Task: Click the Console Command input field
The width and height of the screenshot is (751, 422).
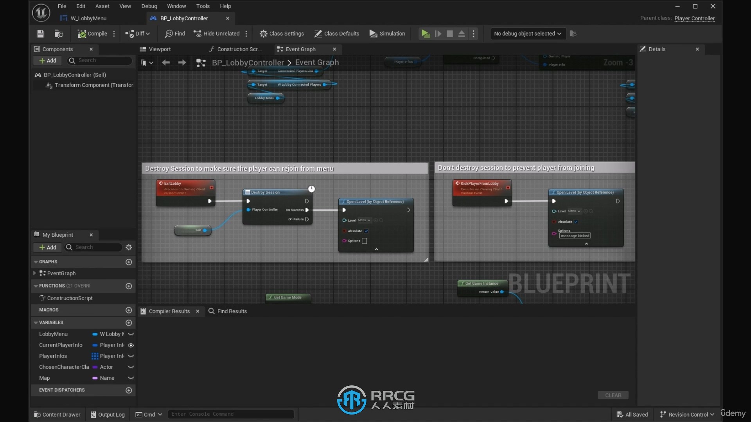Action: tap(231, 414)
